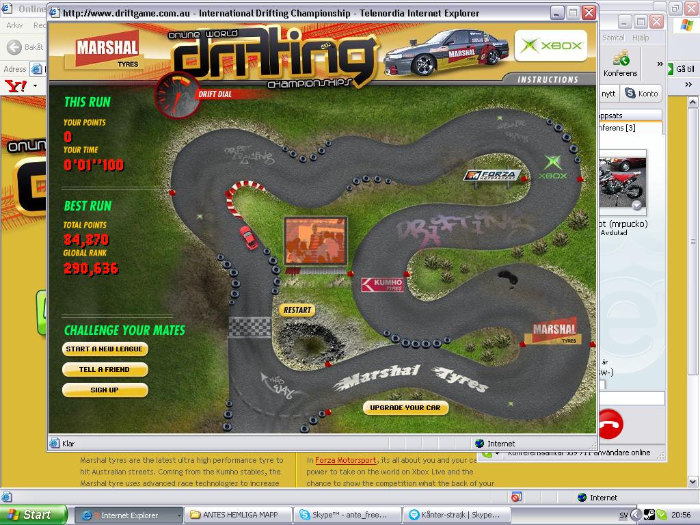Click the Skype Konferens icon
The height and width of the screenshot is (525, 700).
[x=621, y=64]
